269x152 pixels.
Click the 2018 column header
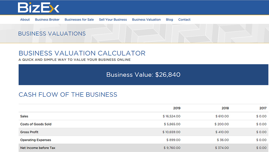tap(225, 108)
